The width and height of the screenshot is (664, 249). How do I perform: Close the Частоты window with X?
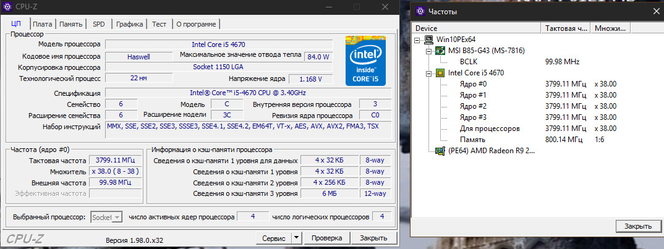(x=655, y=12)
